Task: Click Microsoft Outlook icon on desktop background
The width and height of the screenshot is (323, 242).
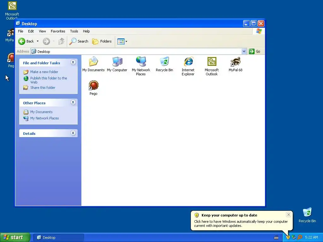Action: [12, 6]
